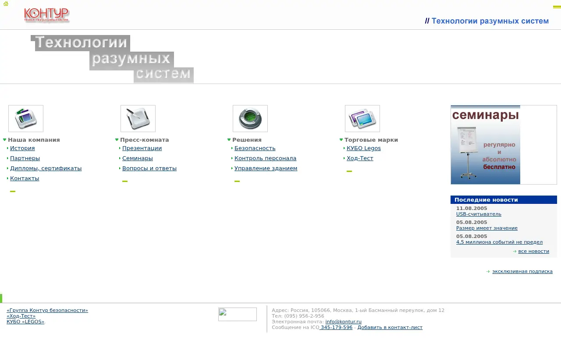Image resolution: width=561 pixels, height=350 pixels.
Task: Open «Группа Контур безопасности» footer link
Action: [x=47, y=311]
